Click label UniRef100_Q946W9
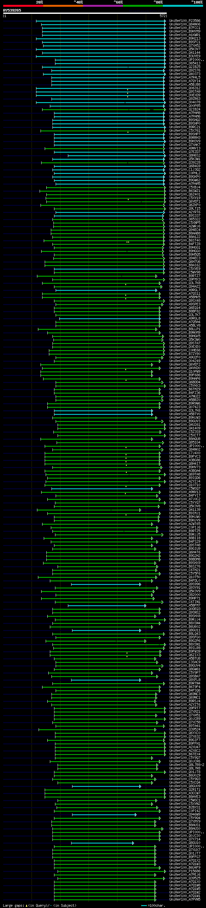This screenshot has width=206, height=908. point(185,815)
